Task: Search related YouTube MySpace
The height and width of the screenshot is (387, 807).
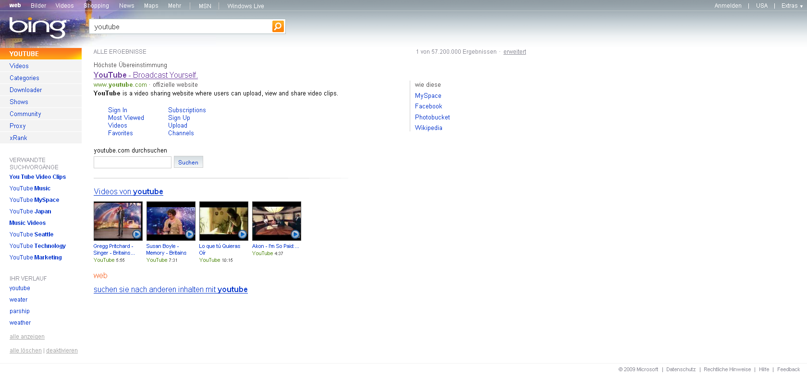Action: [35, 200]
